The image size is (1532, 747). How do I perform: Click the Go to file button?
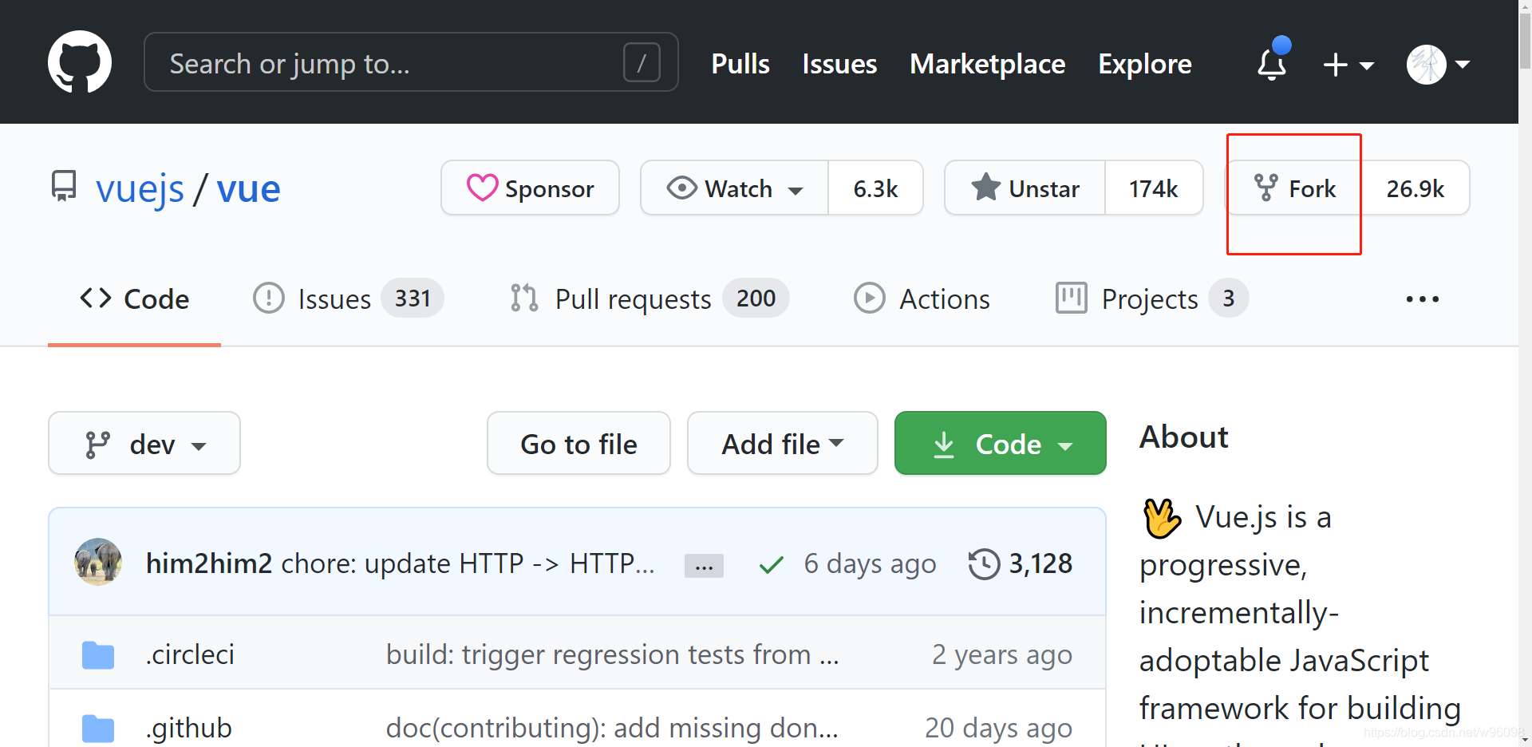[578, 443]
